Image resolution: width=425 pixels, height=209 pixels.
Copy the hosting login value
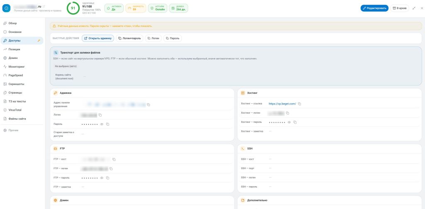[x=288, y=113]
